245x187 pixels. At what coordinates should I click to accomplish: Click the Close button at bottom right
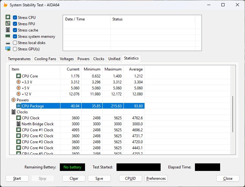point(228,178)
